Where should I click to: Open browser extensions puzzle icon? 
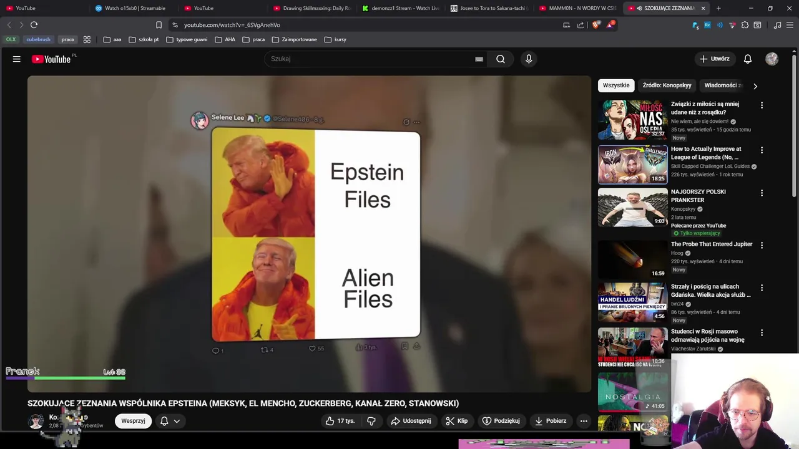[745, 25]
